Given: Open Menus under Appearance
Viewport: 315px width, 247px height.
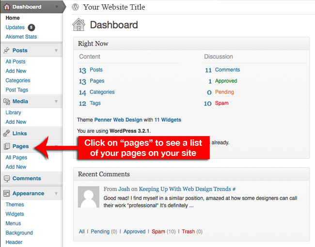Looking at the screenshot, I should click(13, 223).
